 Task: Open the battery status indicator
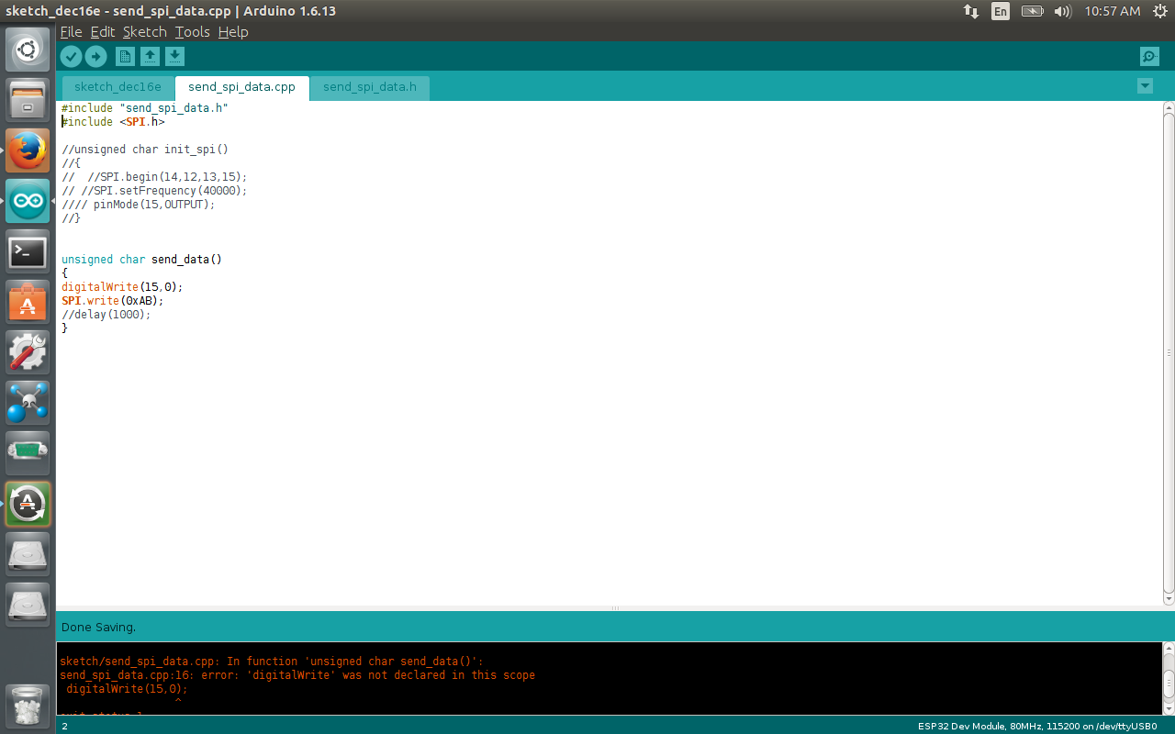[1033, 11]
